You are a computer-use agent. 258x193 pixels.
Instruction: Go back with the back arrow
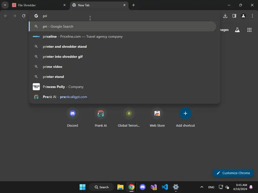pyautogui.click(x=6, y=16)
